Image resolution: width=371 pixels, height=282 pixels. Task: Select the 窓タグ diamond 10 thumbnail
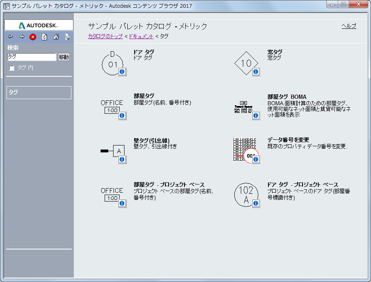(246, 63)
